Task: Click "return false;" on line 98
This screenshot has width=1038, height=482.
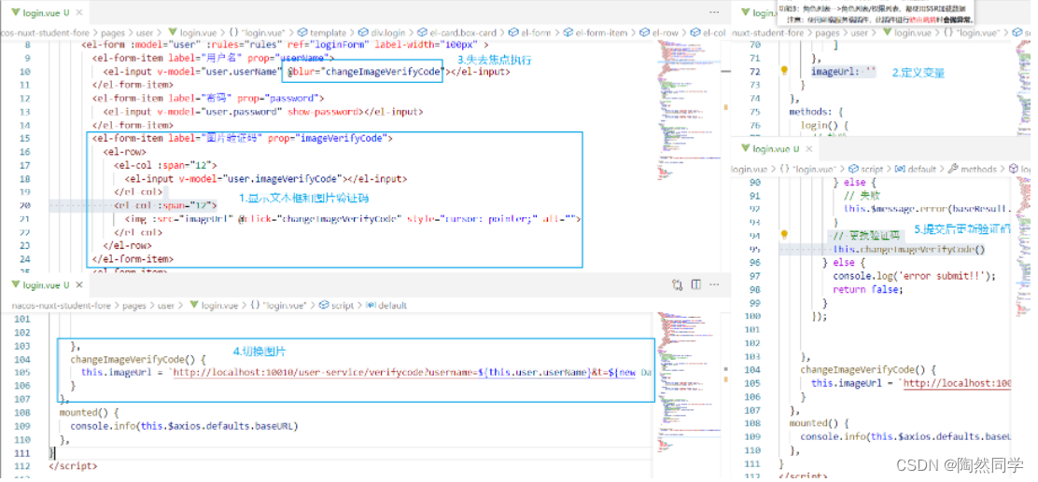Action: click(868, 289)
